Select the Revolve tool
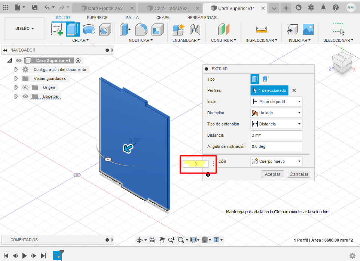The width and height of the screenshot is (360, 261). pyautogui.click(x=89, y=29)
